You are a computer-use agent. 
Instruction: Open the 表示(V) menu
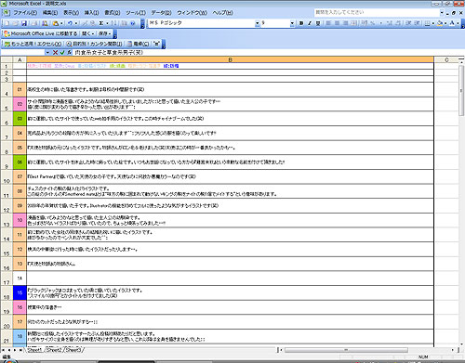[x=71, y=13]
